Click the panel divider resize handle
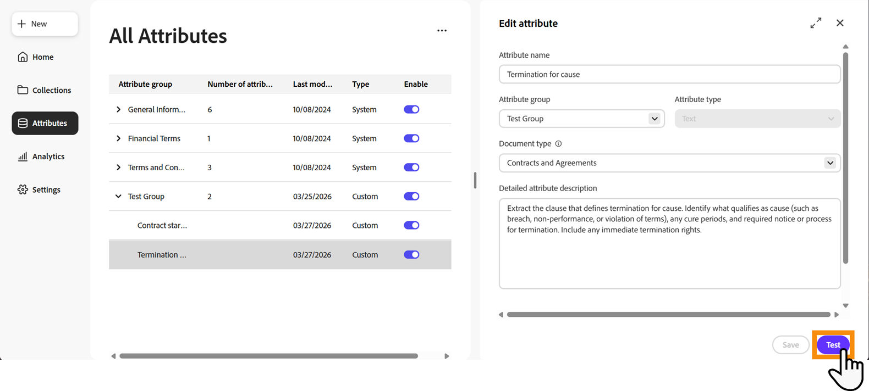Screen dimensions: 869x391 point(475,180)
